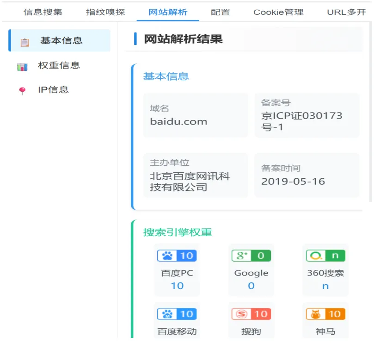Click the green 搜索引擎权重 section title
The image size is (374, 345).
point(178,232)
